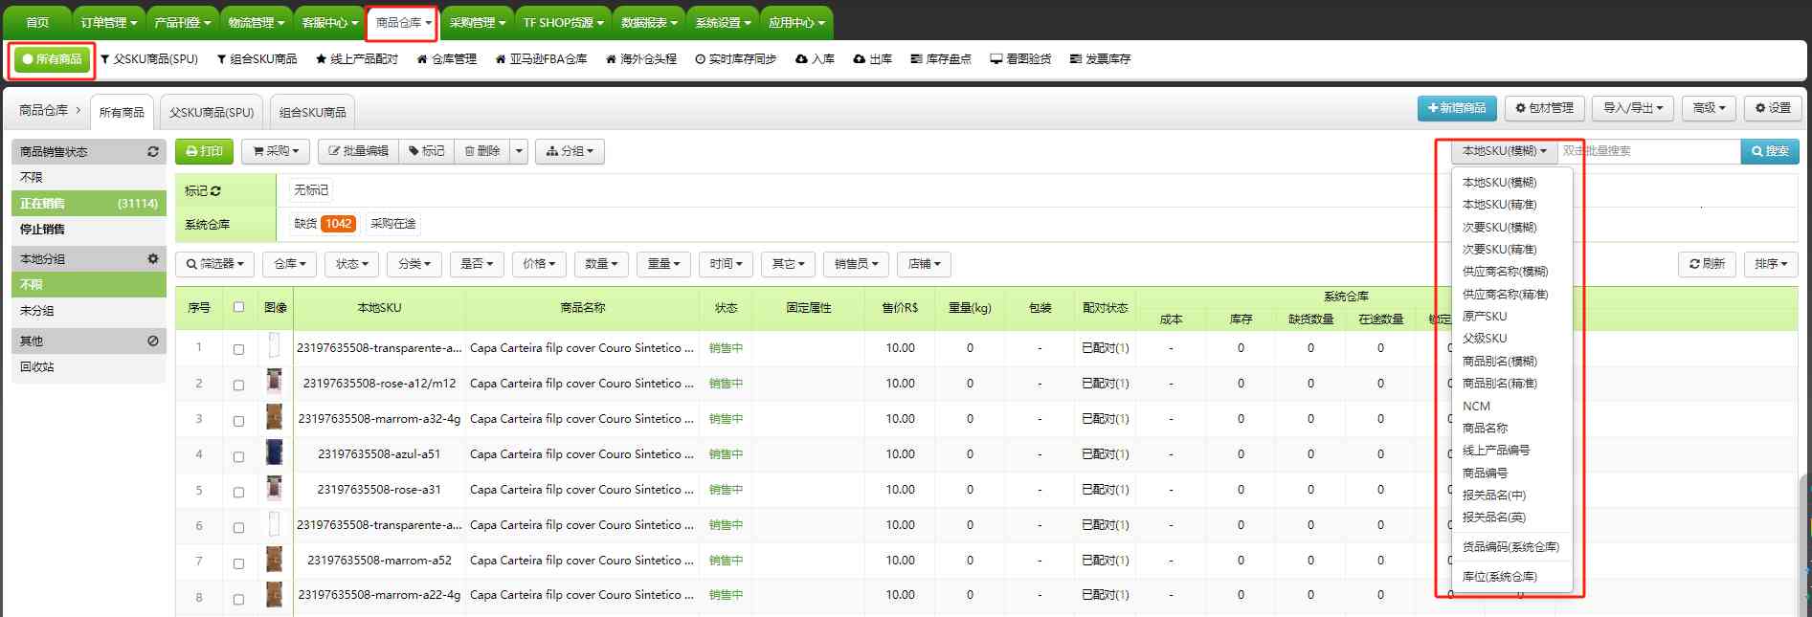Open the 仓库 filter dropdown
The image size is (1812, 617).
(290, 264)
